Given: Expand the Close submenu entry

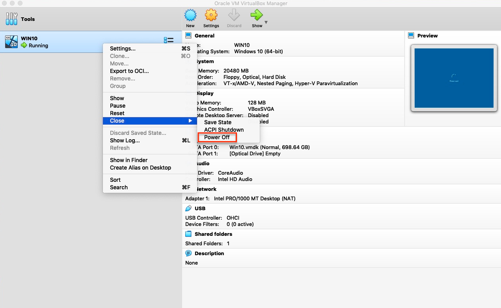Looking at the screenshot, I should click(150, 121).
